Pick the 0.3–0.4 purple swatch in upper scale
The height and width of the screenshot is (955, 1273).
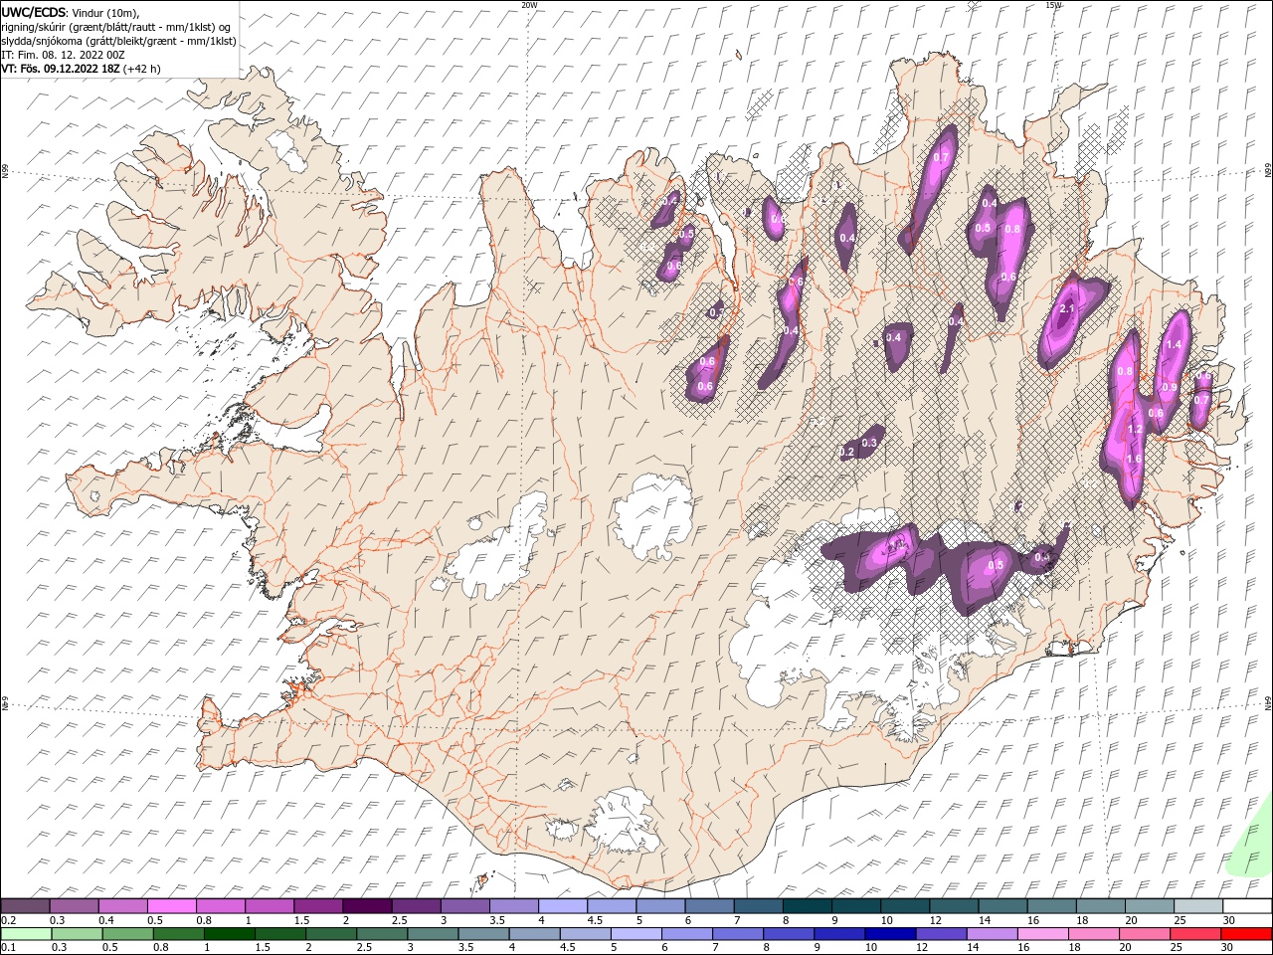(74, 906)
